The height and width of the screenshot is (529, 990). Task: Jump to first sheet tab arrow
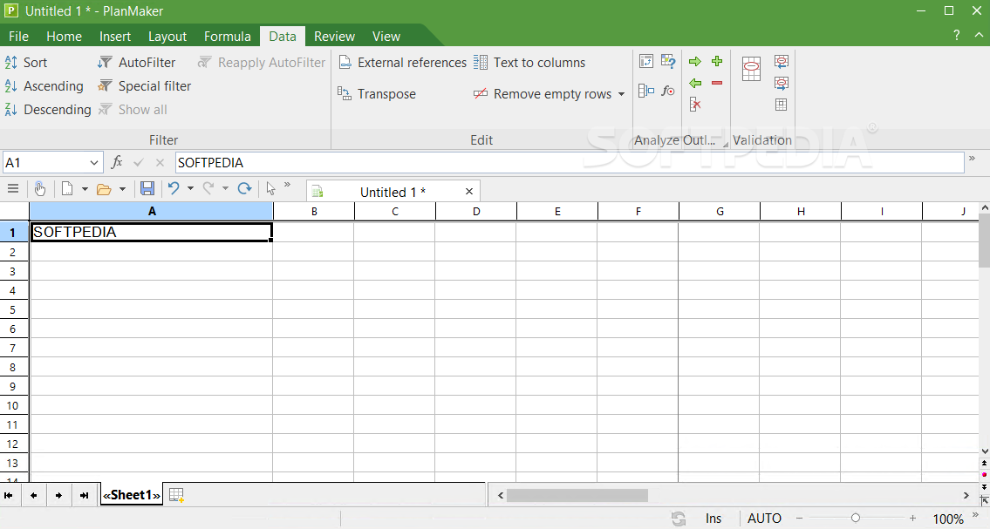8,496
